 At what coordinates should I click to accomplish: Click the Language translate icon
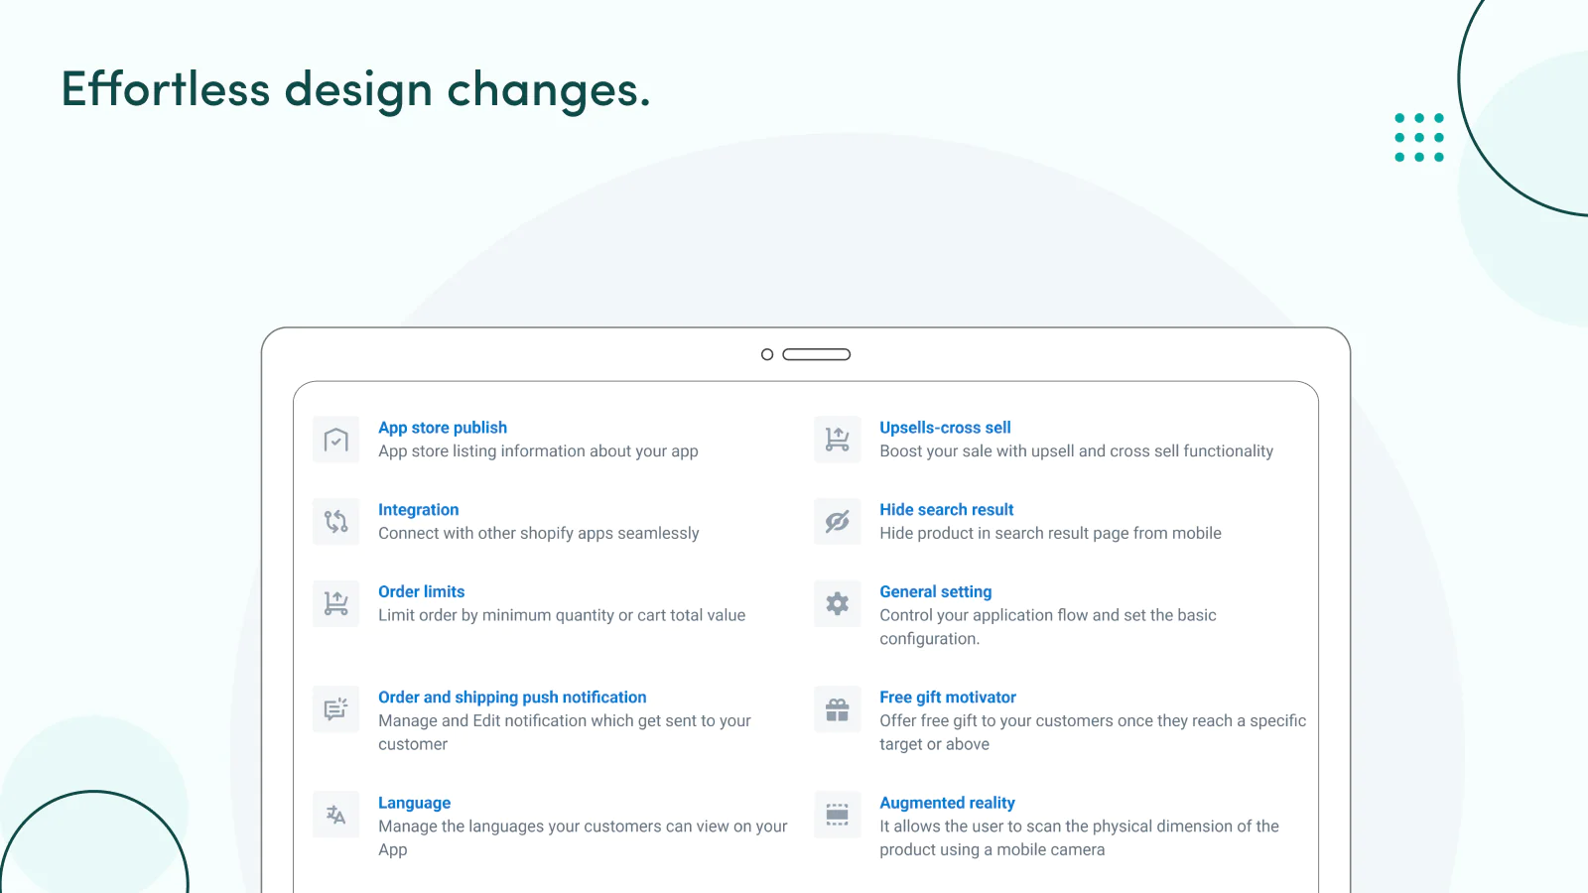point(336,815)
